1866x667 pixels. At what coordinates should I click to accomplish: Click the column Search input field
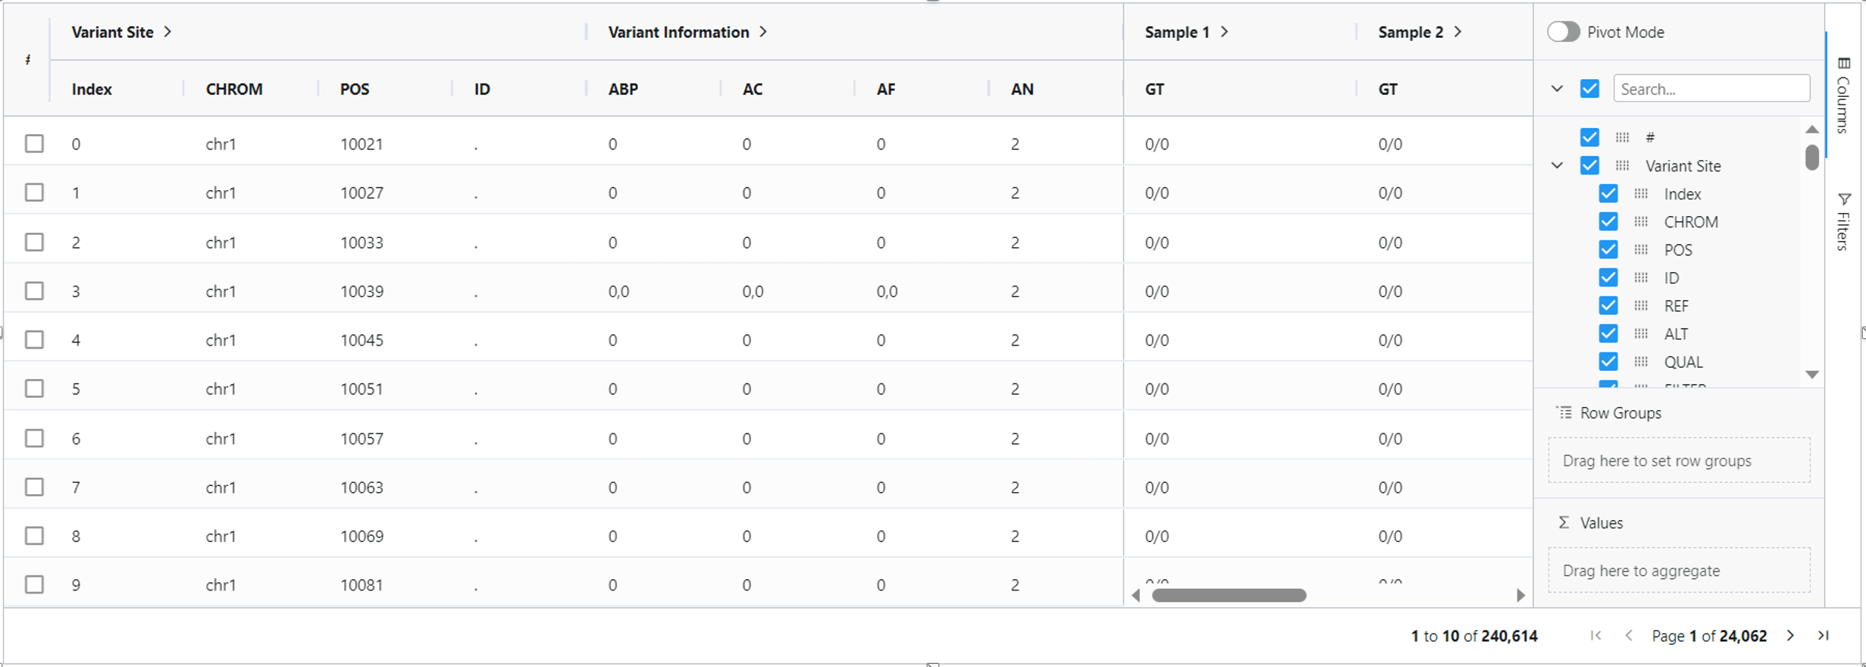pos(1711,89)
